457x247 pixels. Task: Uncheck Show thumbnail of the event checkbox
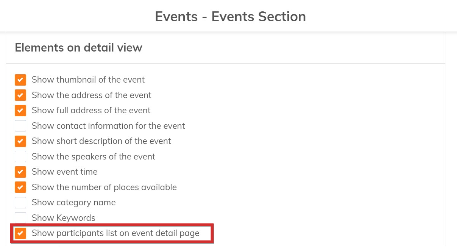[x=20, y=80]
